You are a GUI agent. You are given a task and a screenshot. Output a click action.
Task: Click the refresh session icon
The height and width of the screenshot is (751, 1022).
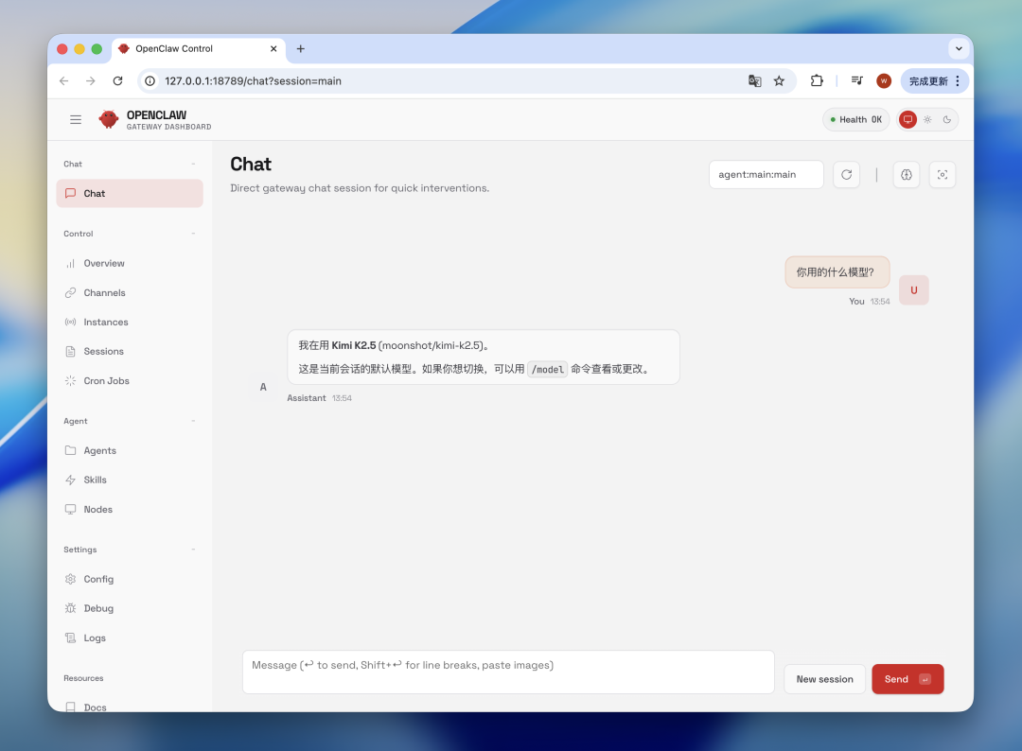[x=846, y=175]
